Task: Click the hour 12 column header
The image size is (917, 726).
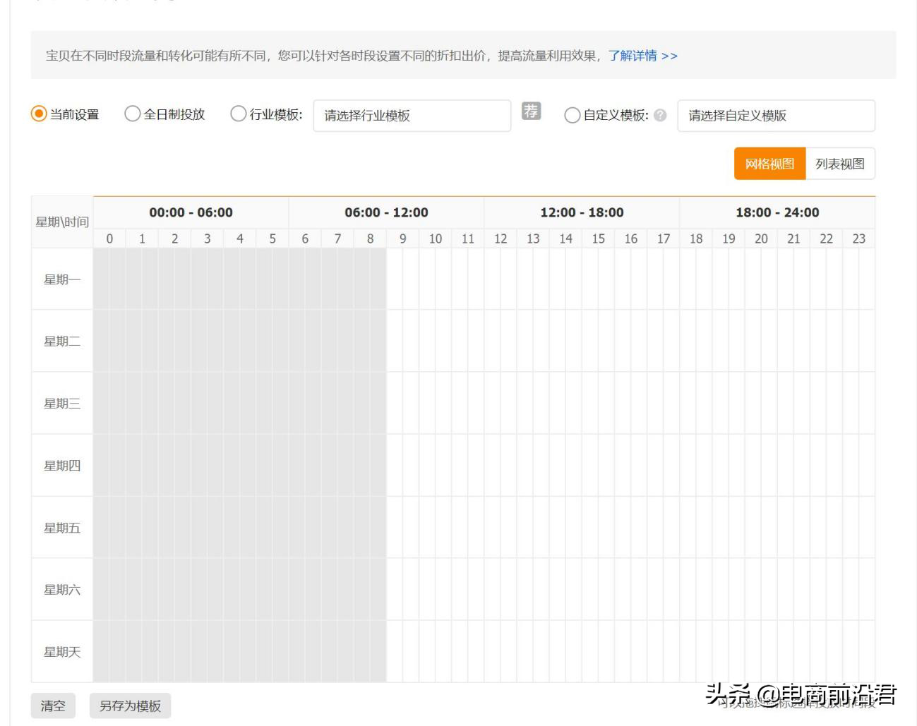Action: 501,238
